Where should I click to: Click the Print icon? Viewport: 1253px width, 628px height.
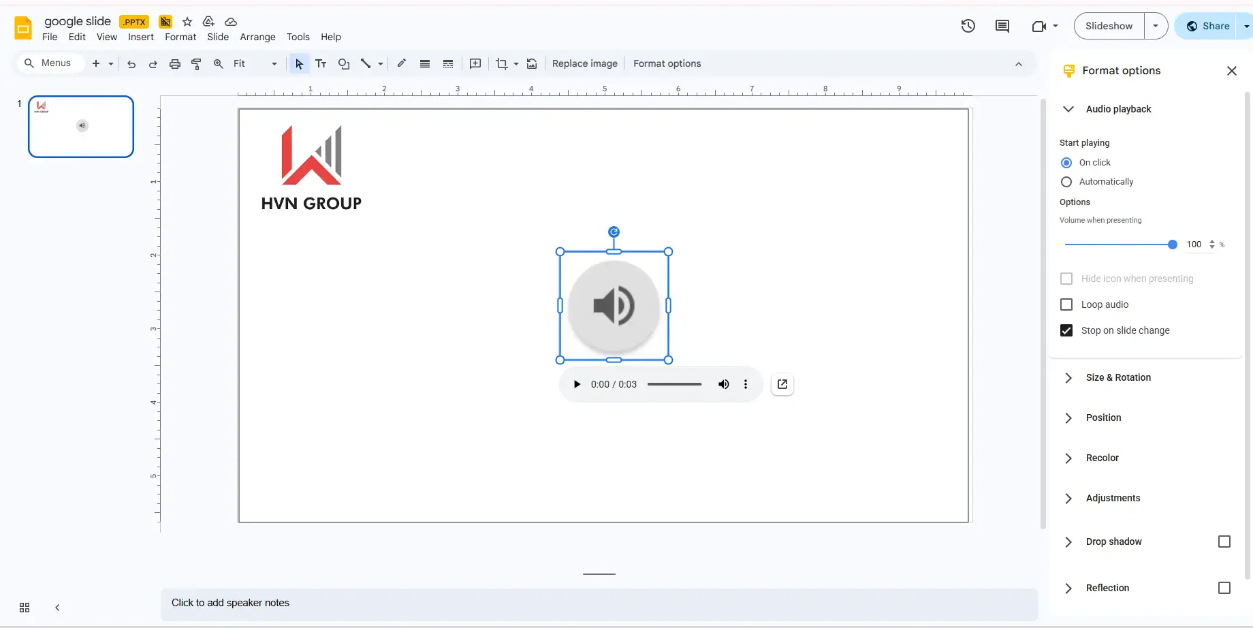[x=175, y=64]
